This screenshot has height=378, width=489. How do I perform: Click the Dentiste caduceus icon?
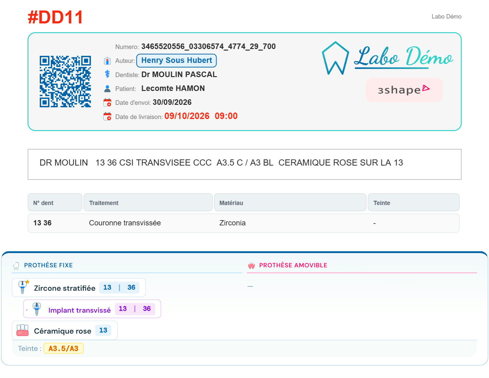pyautogui.click(x=107, y=74)
